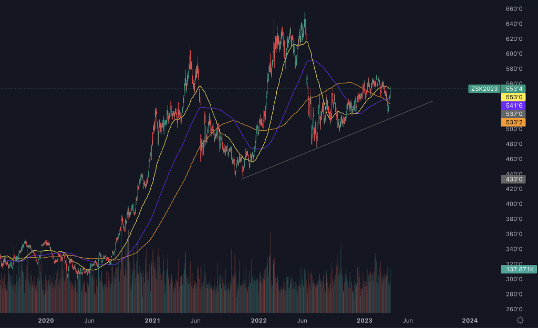Click the 2022 label on time axis

(258, 320)
